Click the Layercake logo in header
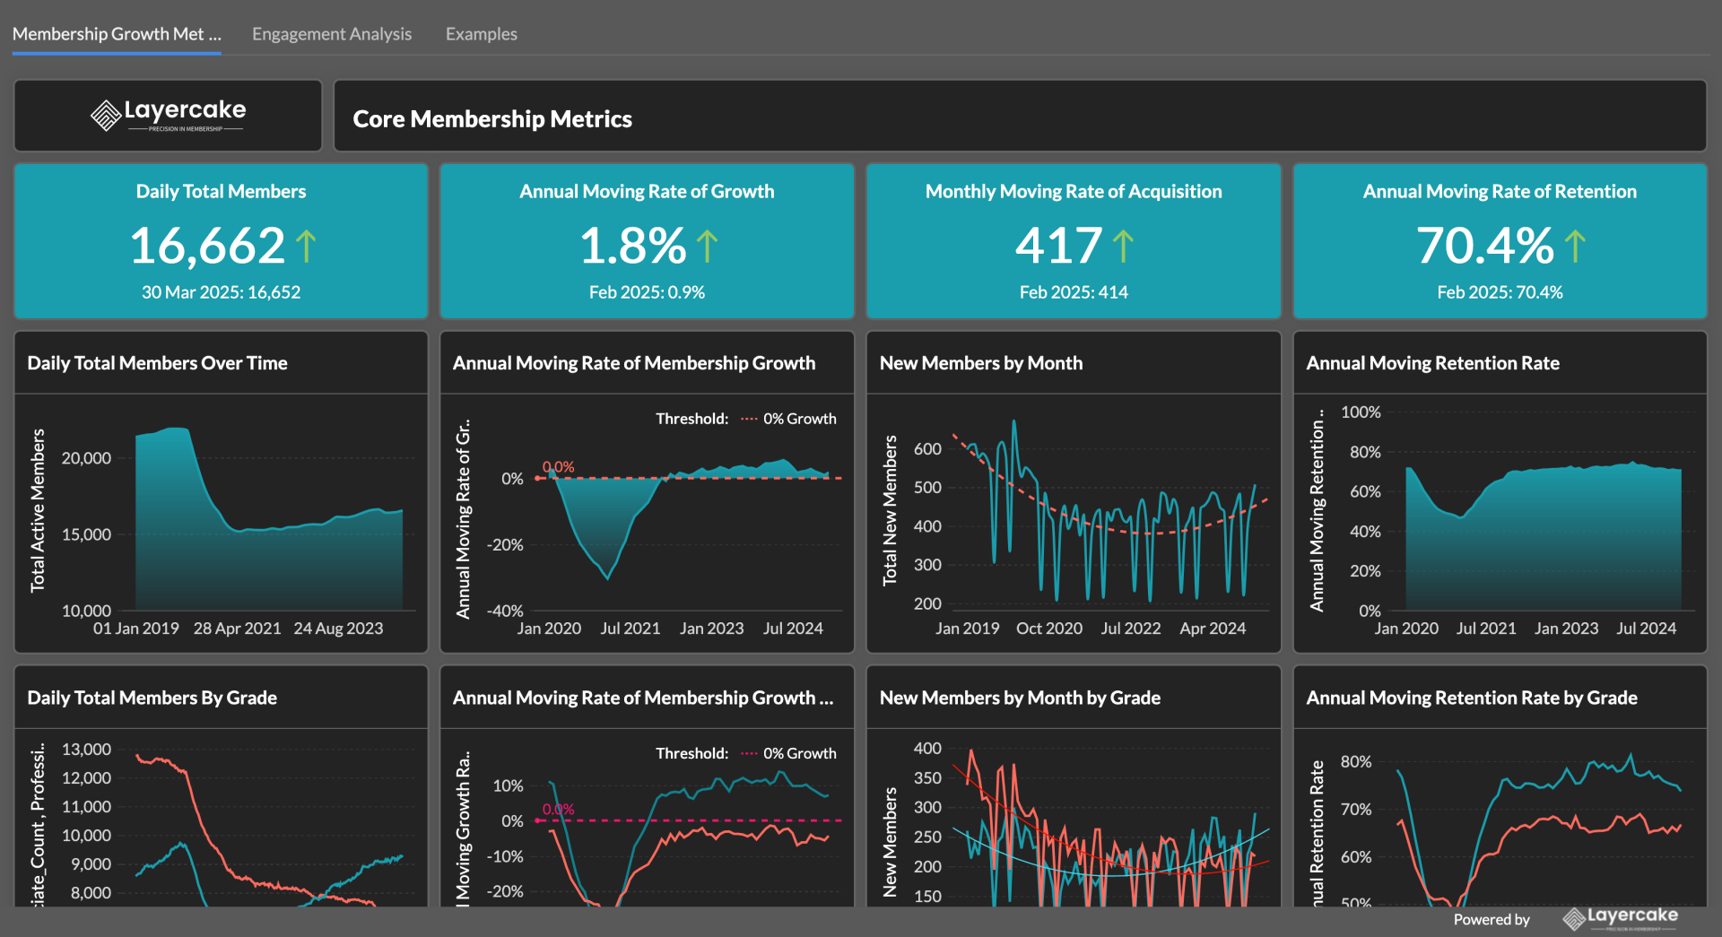The image size is (1722, 937). [168, 115]
